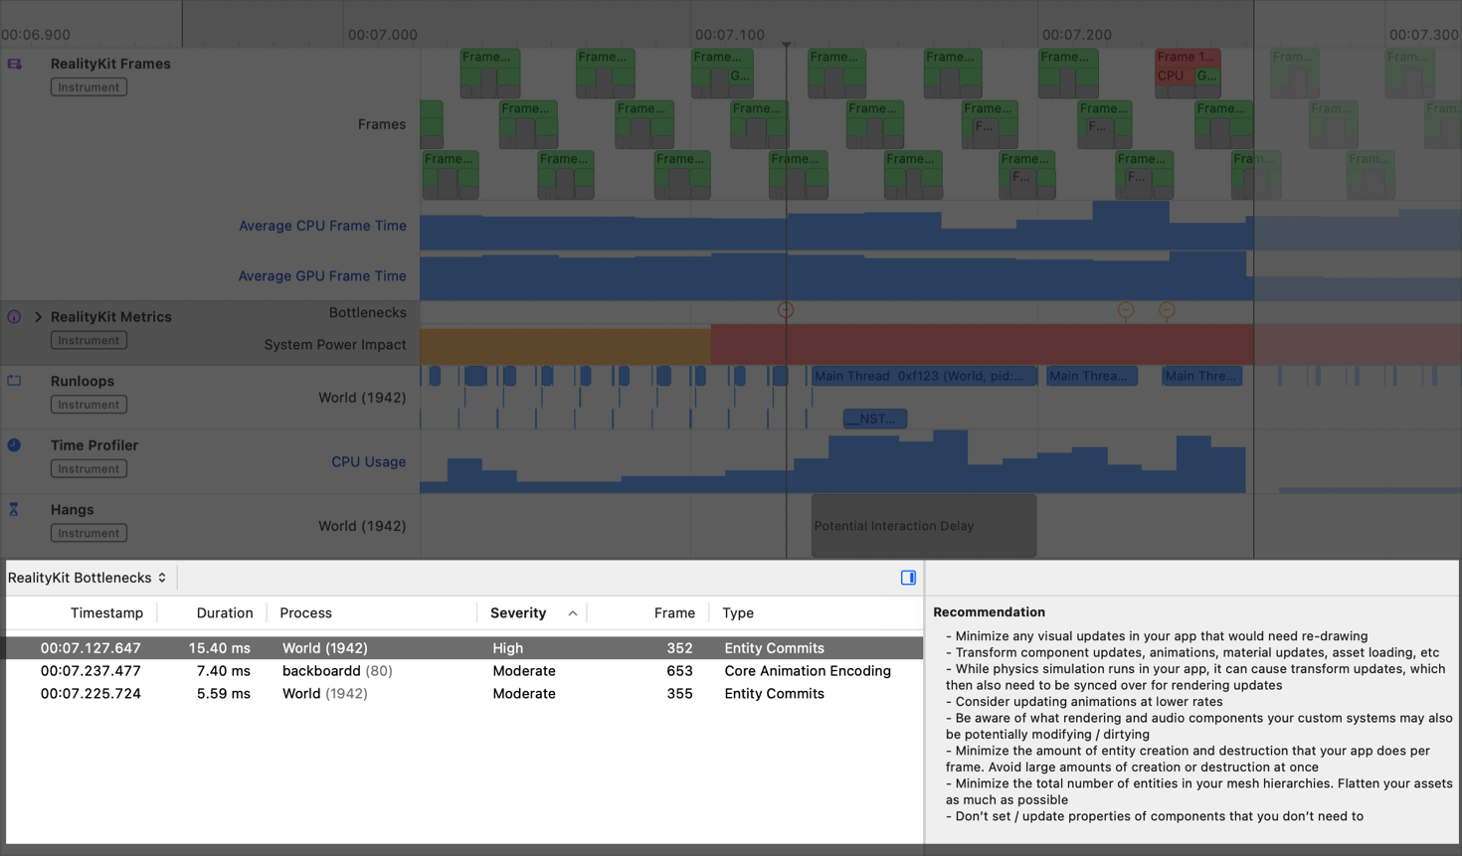
Task: Click the Potential Interaction Delay hang block
Action: (923, 525)
